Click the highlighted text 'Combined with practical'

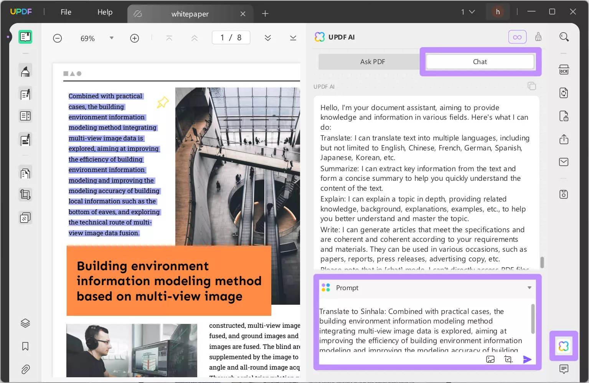point(105,96)
